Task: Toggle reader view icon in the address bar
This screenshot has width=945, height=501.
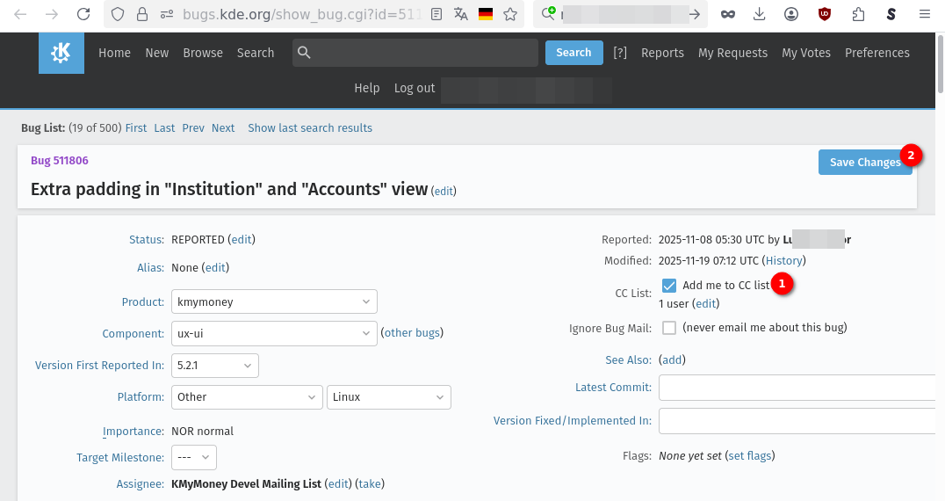Action: coord(436,14)
